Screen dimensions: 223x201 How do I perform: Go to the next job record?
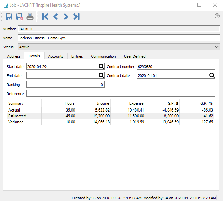click(66, 16)
